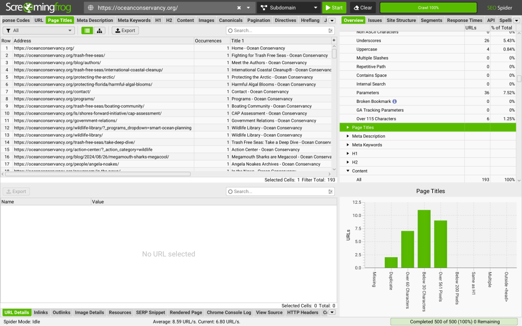Click the search filter options icon in the top search box

330,31
